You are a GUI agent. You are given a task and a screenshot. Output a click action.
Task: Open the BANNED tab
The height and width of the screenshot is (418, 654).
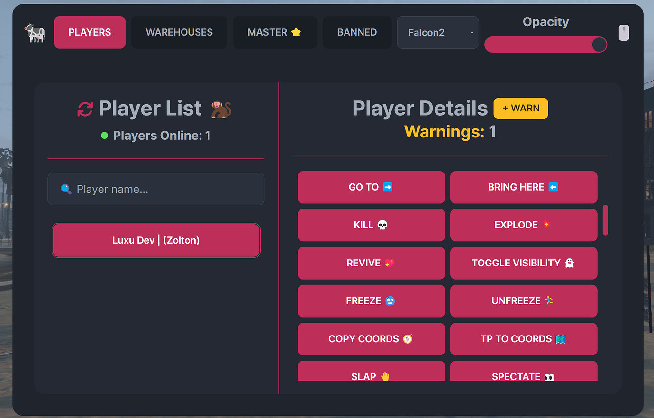click(357, 32)
